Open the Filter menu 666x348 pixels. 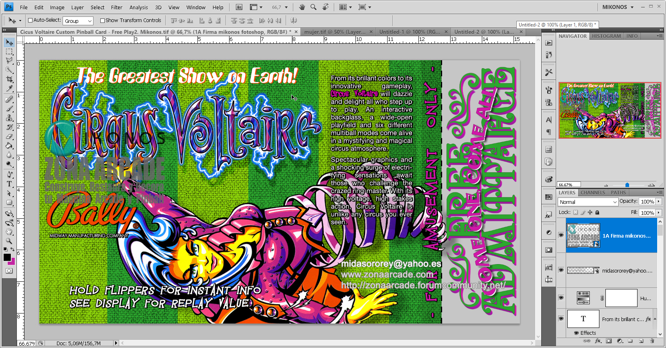(x=117, y=7)
